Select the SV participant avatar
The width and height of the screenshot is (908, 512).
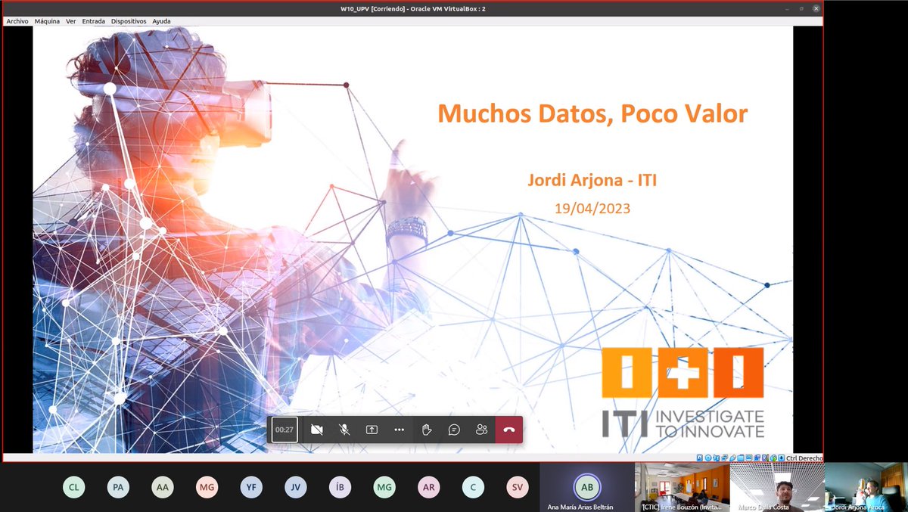click(x=518, y=488)
